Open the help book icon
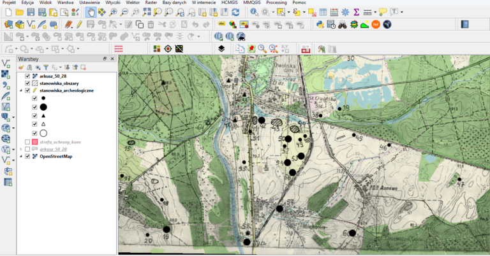490x256 pixels. (464, 24)
